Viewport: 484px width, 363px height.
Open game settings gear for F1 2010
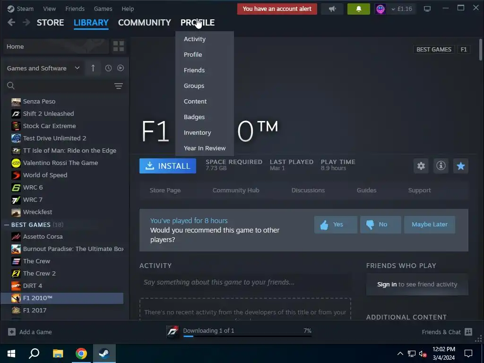421,166
